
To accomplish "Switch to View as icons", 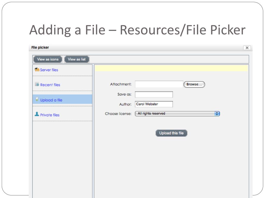I will [48, 59].
